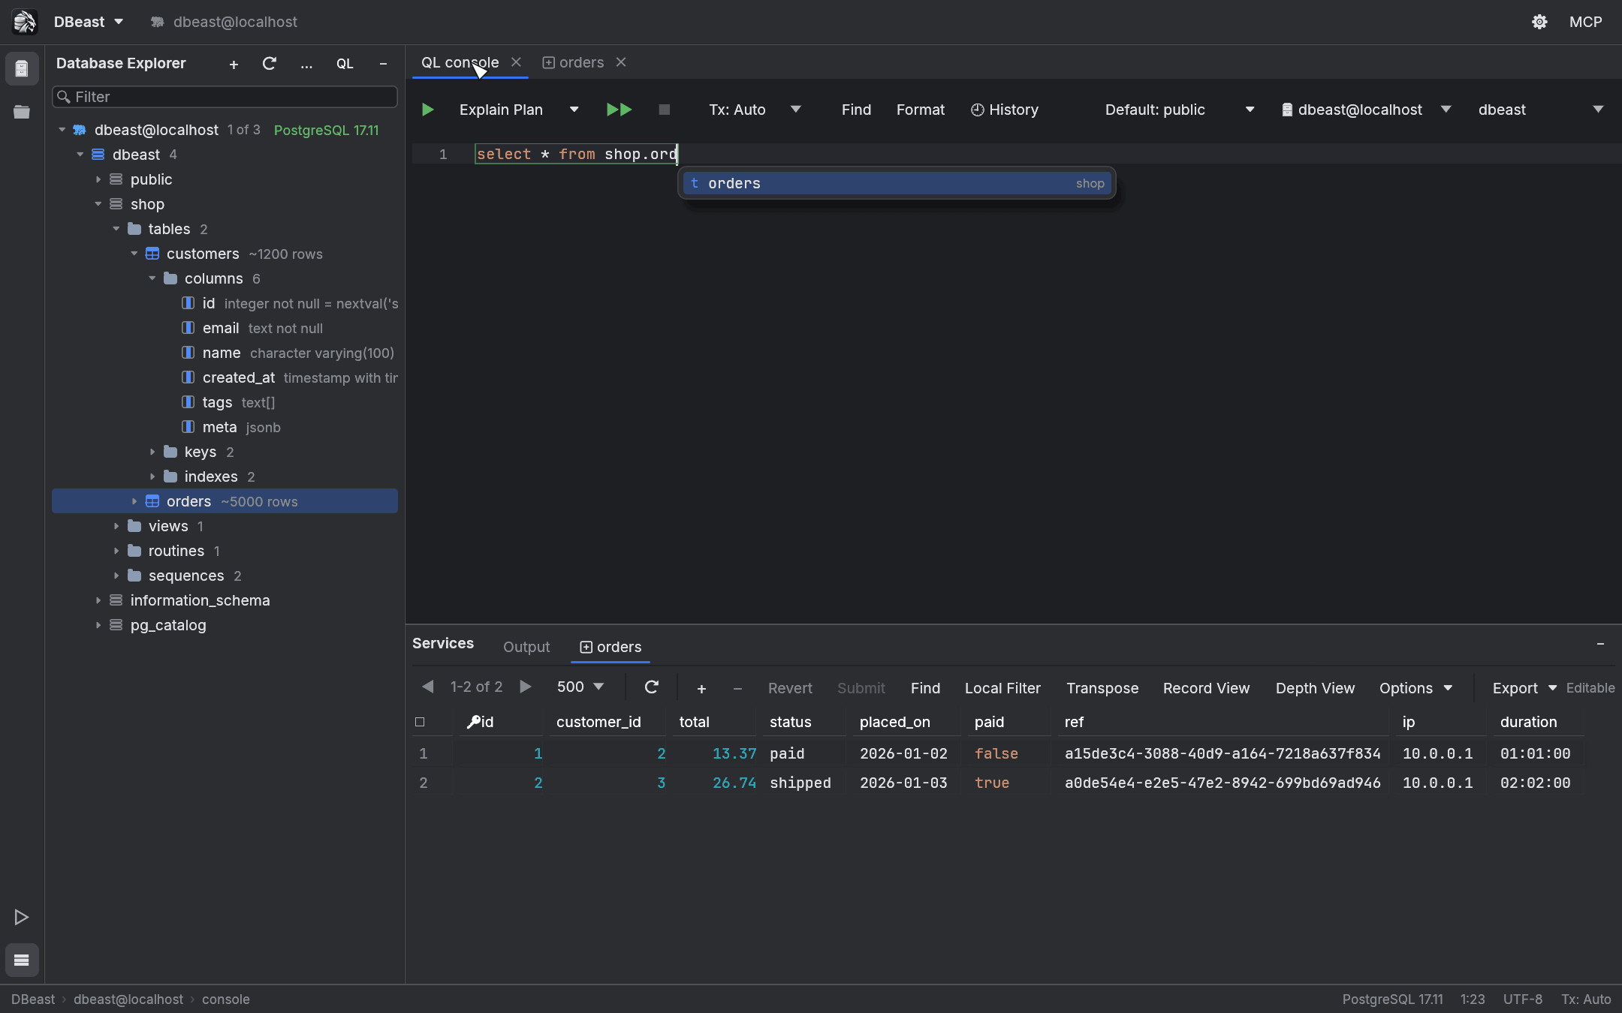1622x1013 pixels.
Task: Click the Transpose button
Action: 1102,688
